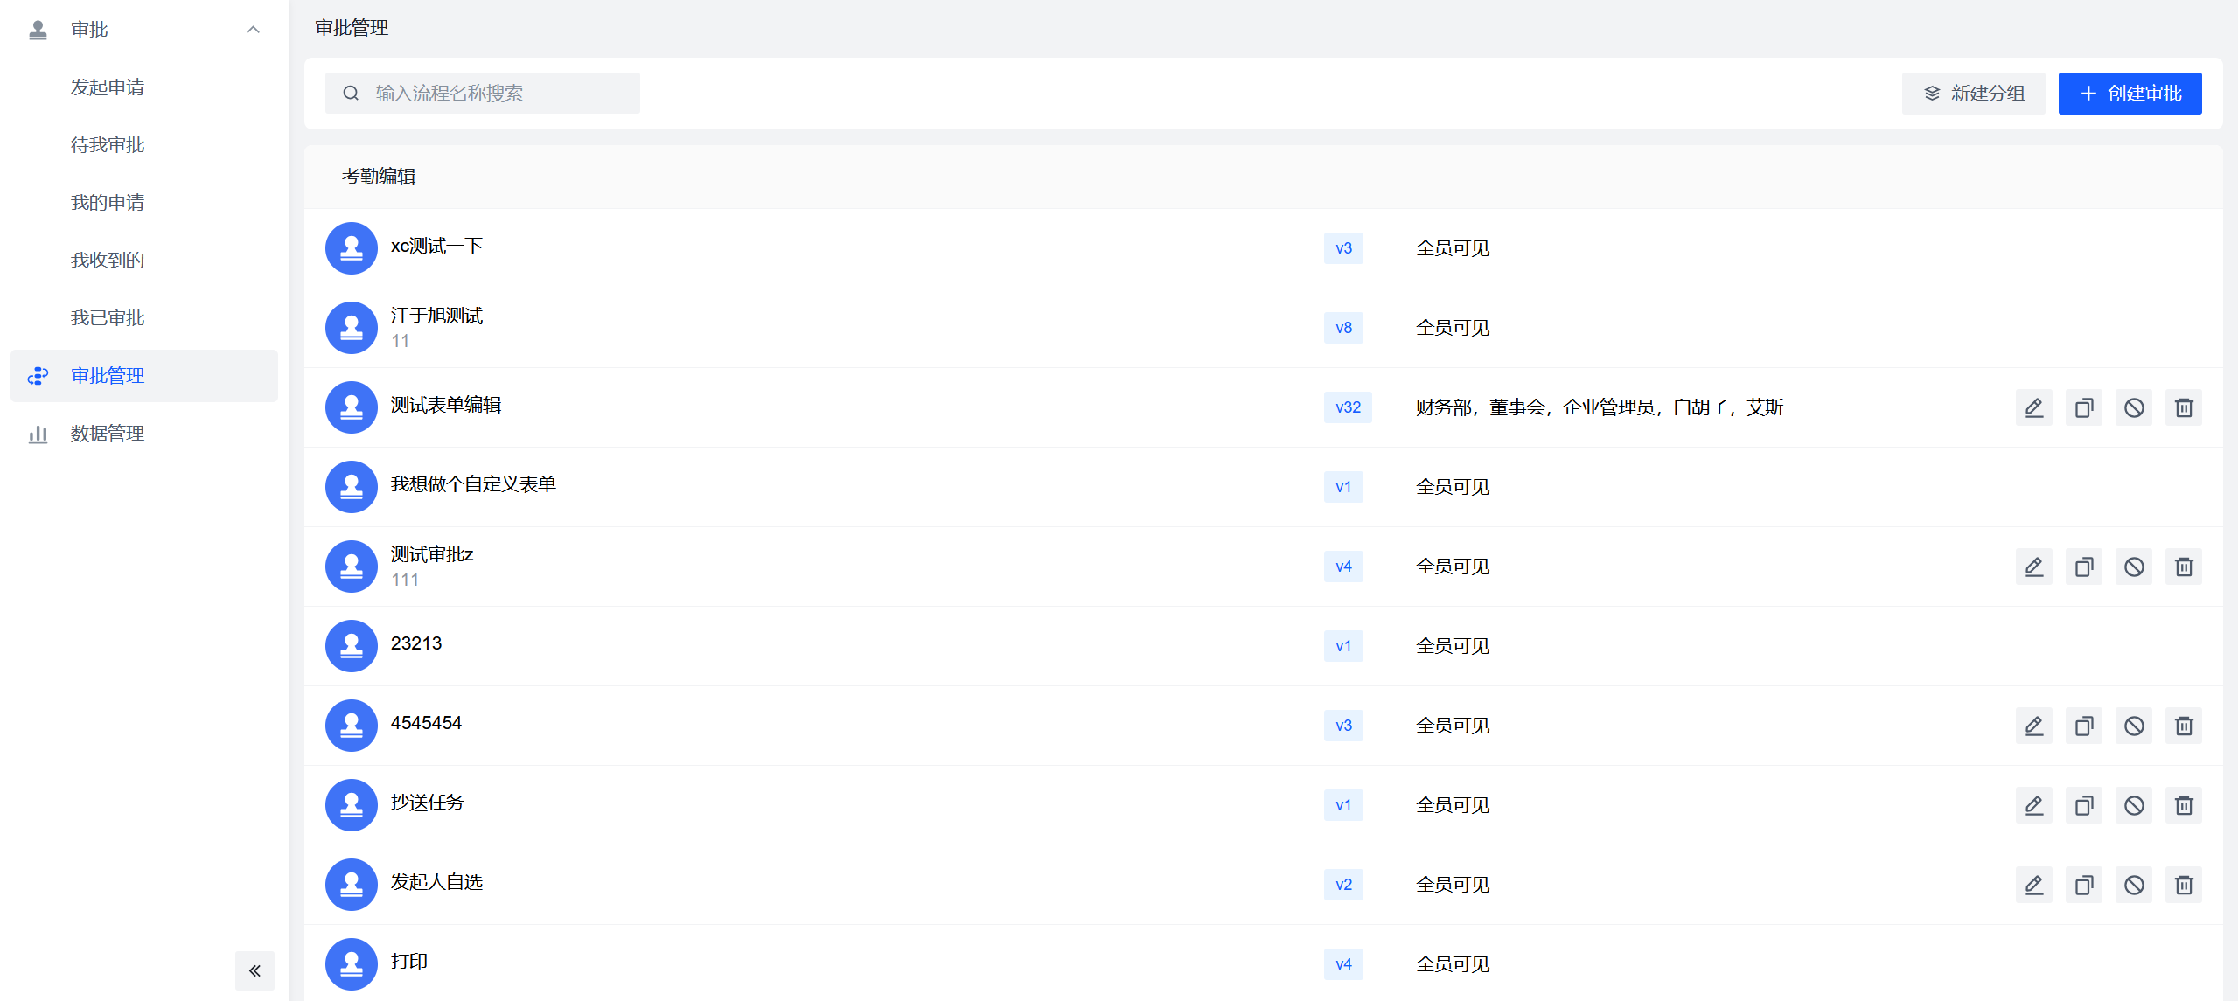The height and width of the screenshot is (1001, 2238).
Task: Open 数据管理 in the sidebar
Action: (x=107, y=434)
